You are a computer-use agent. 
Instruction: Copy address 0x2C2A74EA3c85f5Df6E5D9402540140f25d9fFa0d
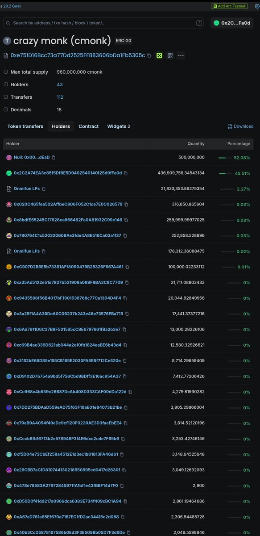[126, 173]
